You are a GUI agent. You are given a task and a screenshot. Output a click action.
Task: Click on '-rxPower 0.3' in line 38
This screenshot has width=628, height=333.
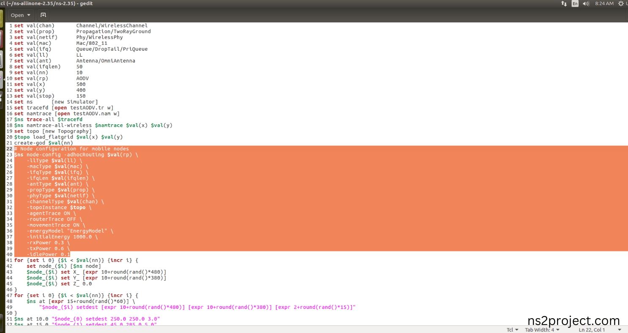pos(45,243)
